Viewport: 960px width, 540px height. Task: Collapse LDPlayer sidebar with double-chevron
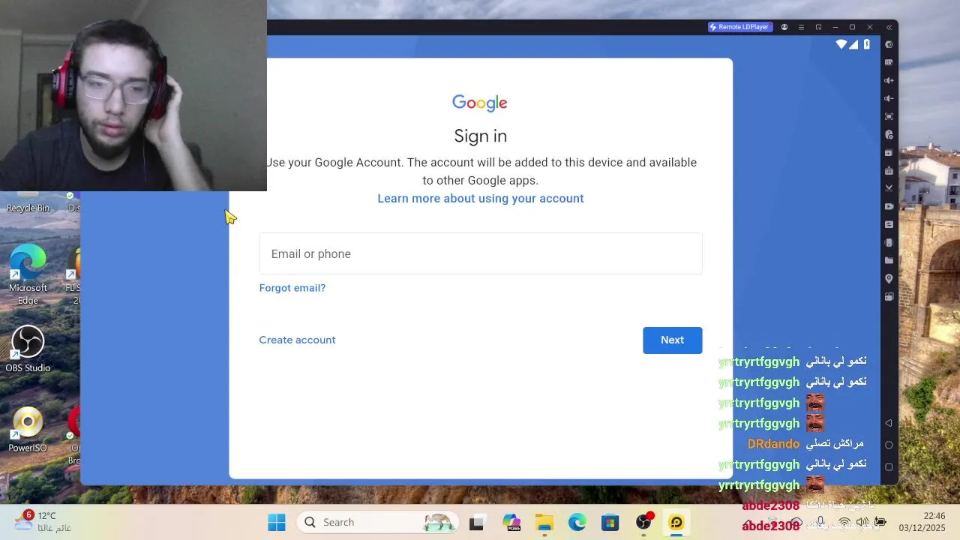[889, 27]
